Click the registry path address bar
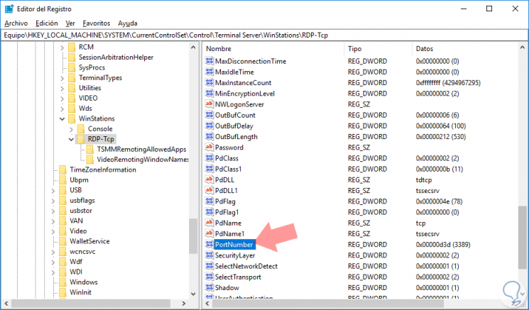The height and width of the screenshot is (310, 529). [264, 35]
